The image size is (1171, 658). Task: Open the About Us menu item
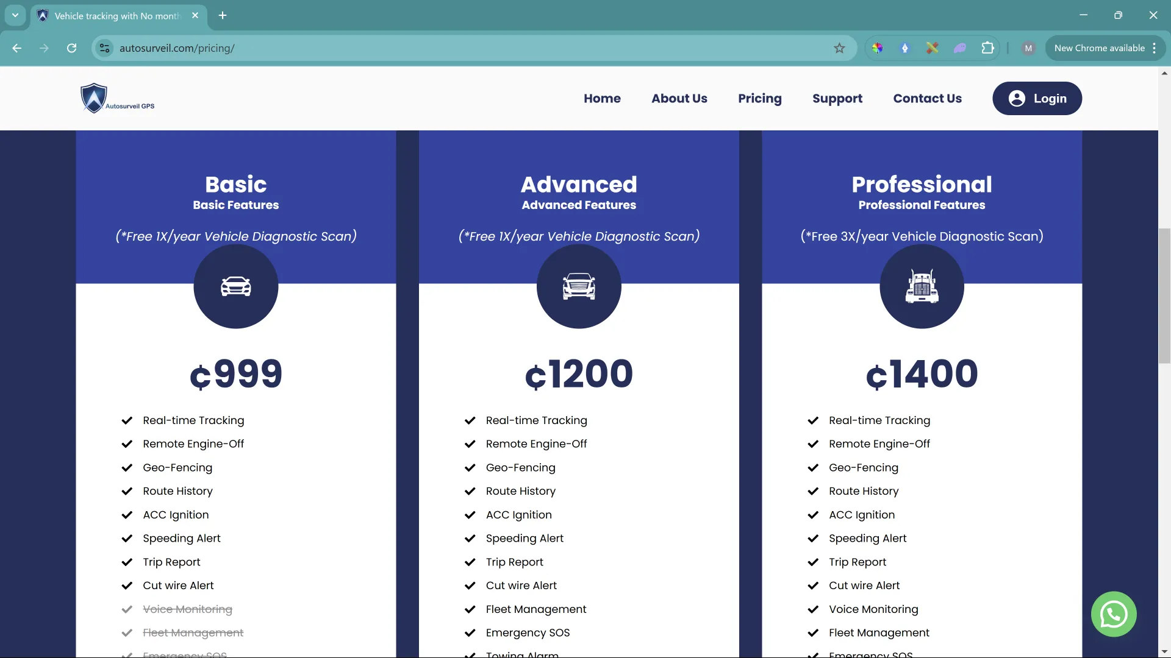pos(679,98)
